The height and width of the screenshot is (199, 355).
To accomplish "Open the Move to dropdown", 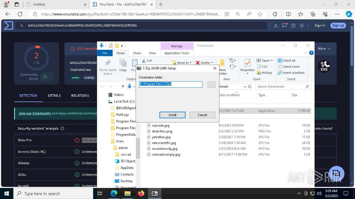I will click(x=182, y=63).
